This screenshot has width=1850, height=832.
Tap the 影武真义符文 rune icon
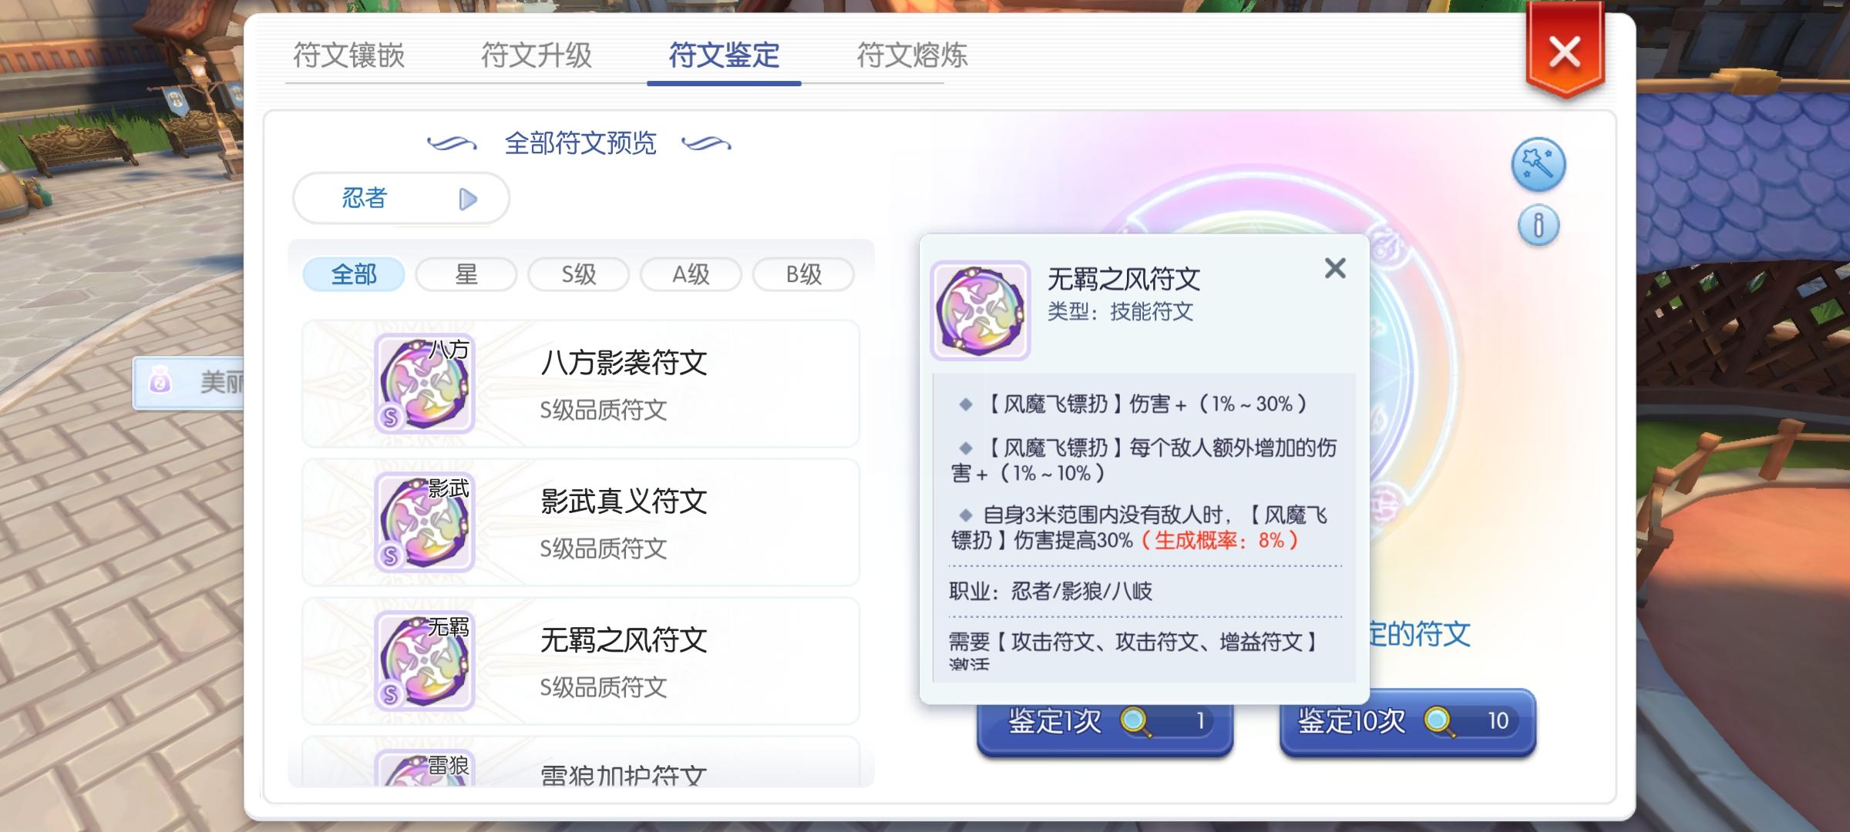click(424, 522)
